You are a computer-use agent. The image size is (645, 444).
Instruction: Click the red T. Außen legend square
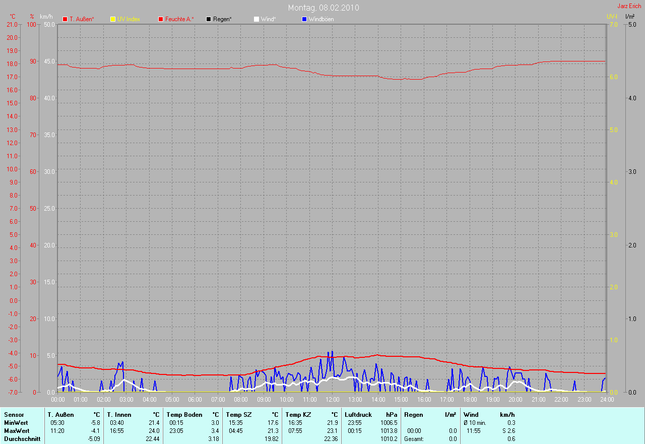pos(65,19)
